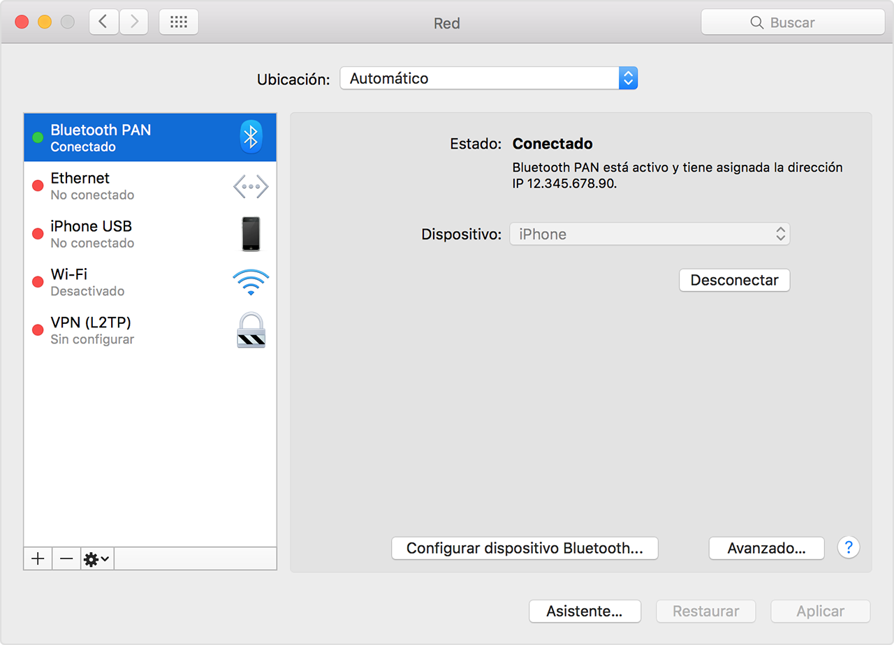Open the Dispositivo iPhone dropdown
894x645 pixels.
click(650, 234)
